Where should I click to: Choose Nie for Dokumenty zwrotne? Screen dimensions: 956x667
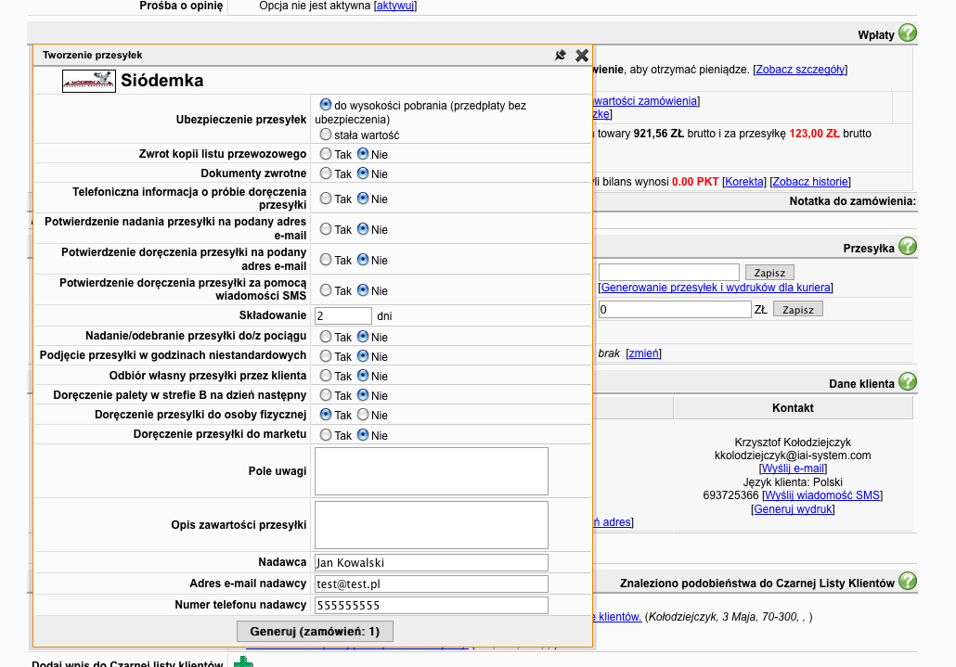tap(363, 173)
